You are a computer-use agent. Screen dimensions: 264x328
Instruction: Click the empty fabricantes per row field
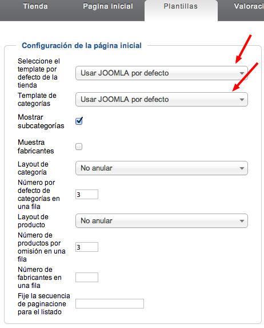(x=87, y=278)
